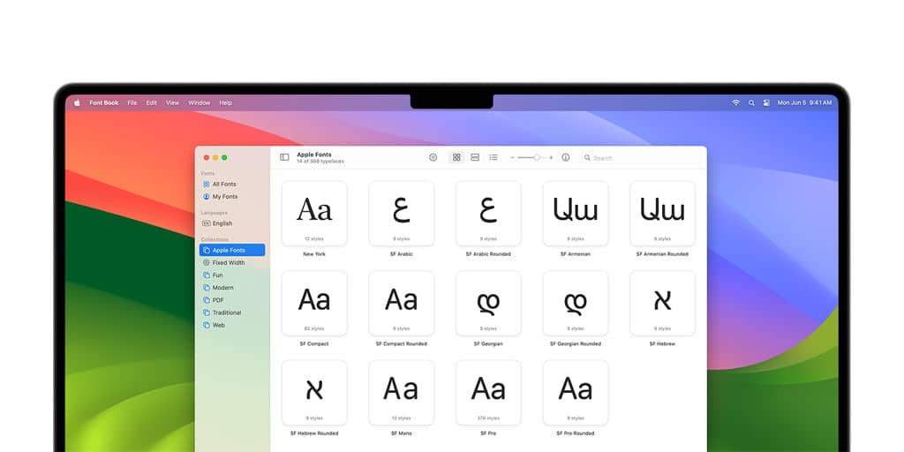
Task: Switch to samples view
Action: (475, 157)
